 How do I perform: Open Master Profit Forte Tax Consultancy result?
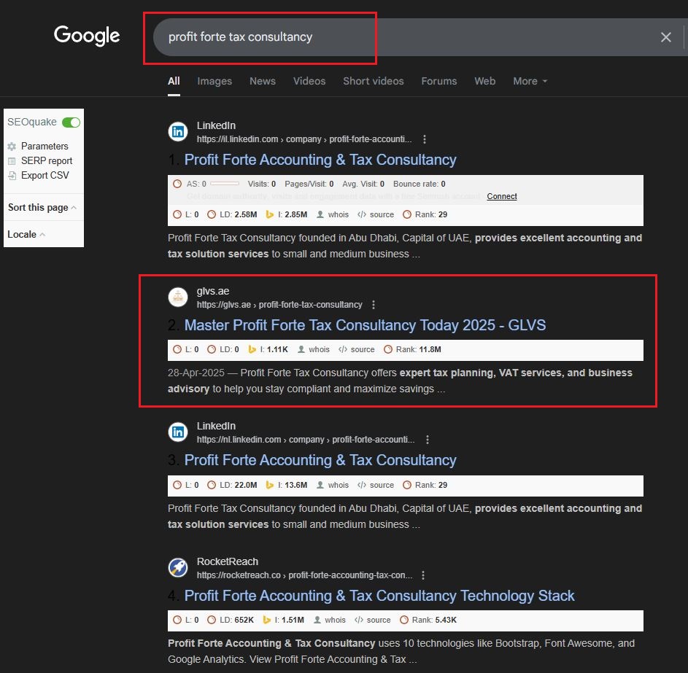tap(365, 325)
